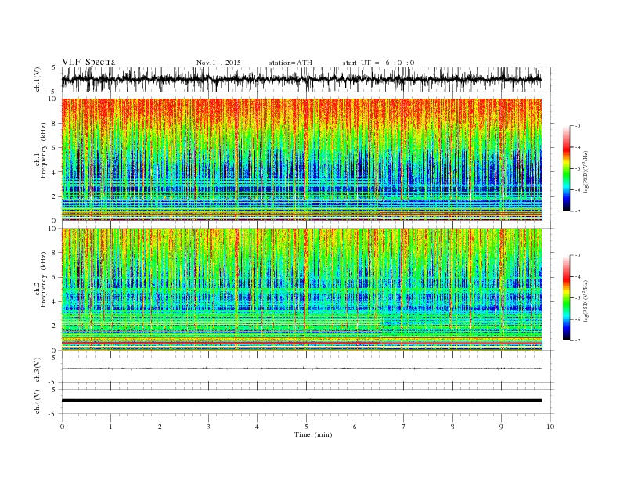Image resolution: width=620 pixels, height=479 pixels.
Task: Click tick label "7" on the Time axis
Action: point(403,427)
